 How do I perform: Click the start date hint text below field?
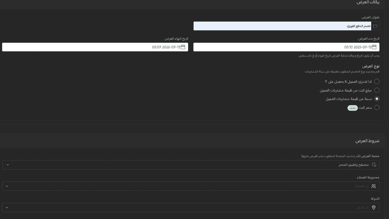click(339, 56)
